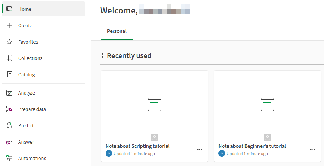Open Collections via its bookmark icon
Image resolution: width=324 pixels, height=166 pixels.
[10, 58]
